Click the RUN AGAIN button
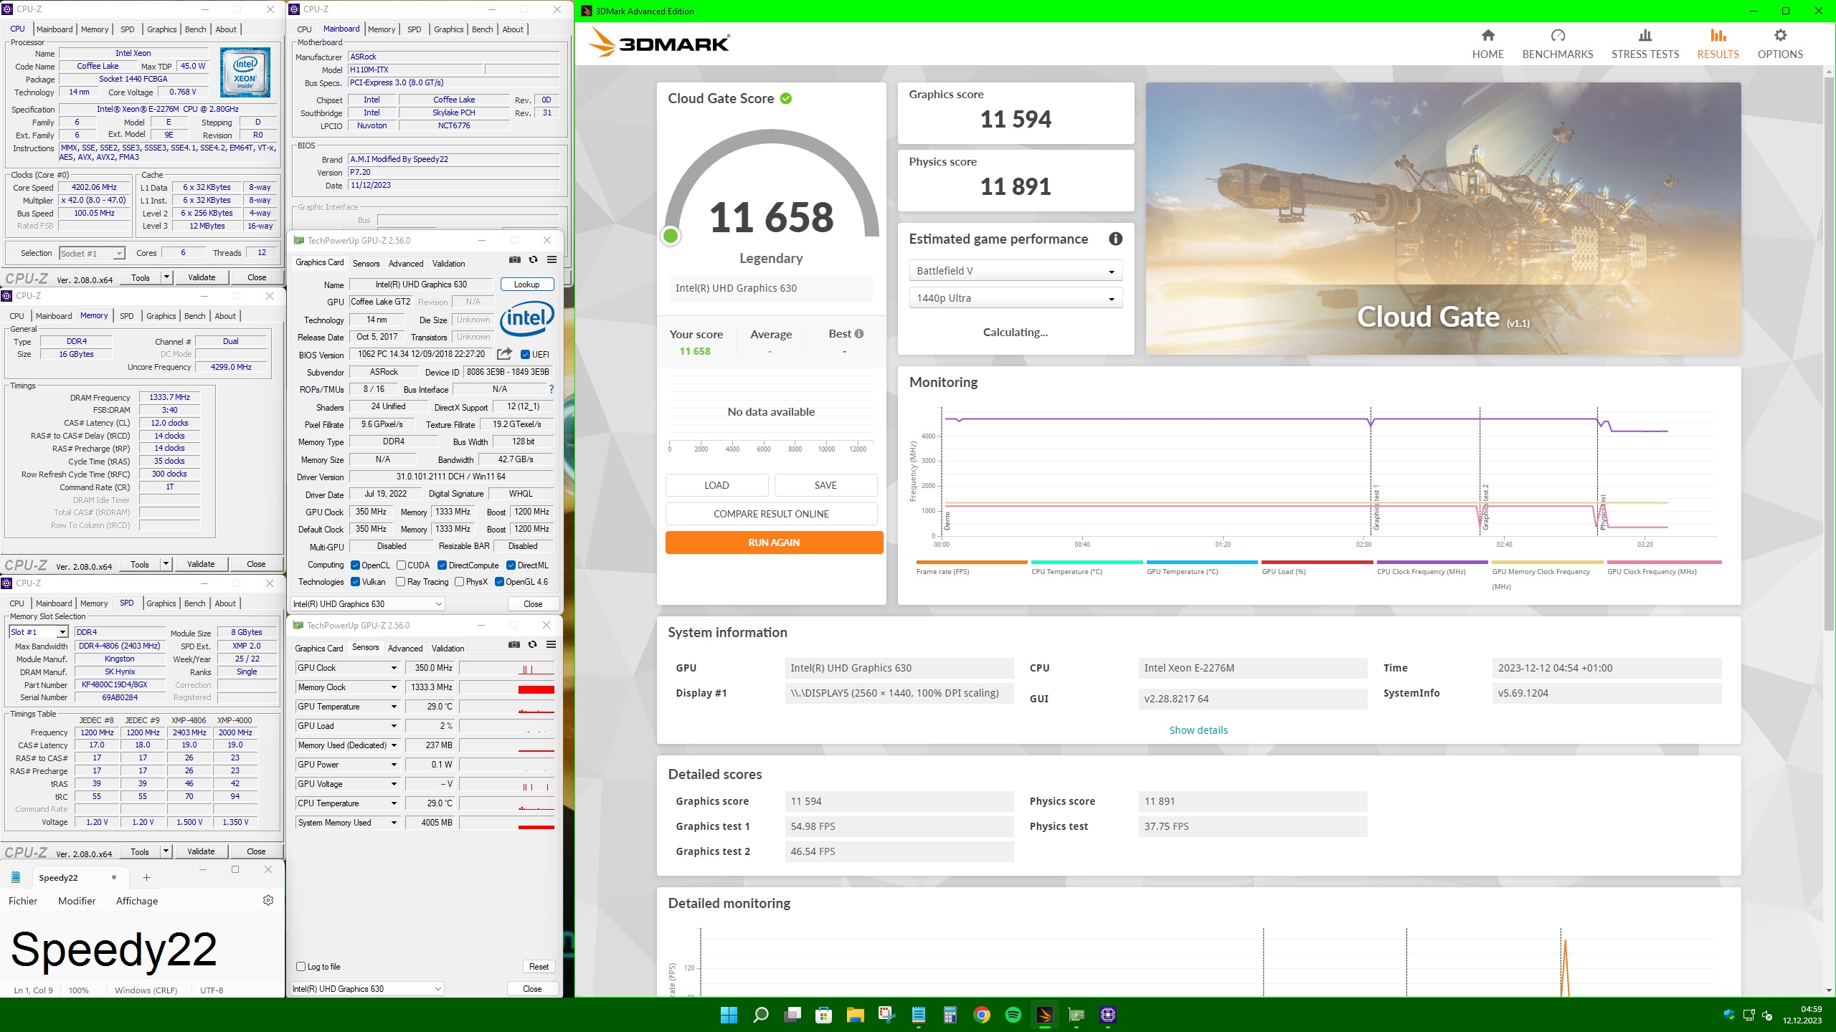Viewport: 1836px width, 1032px height. [774, 543]
